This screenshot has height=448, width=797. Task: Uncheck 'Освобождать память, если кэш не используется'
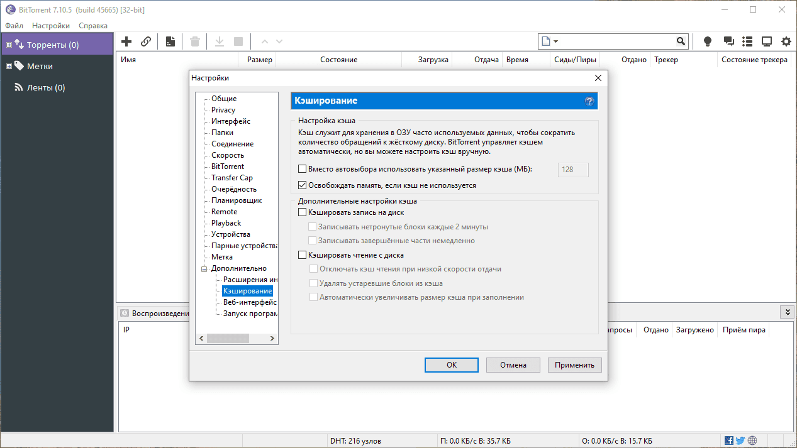coord(303,185)
